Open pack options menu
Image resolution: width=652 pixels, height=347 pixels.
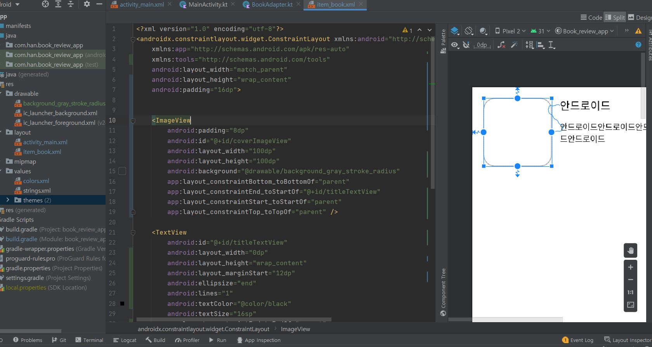529,45
